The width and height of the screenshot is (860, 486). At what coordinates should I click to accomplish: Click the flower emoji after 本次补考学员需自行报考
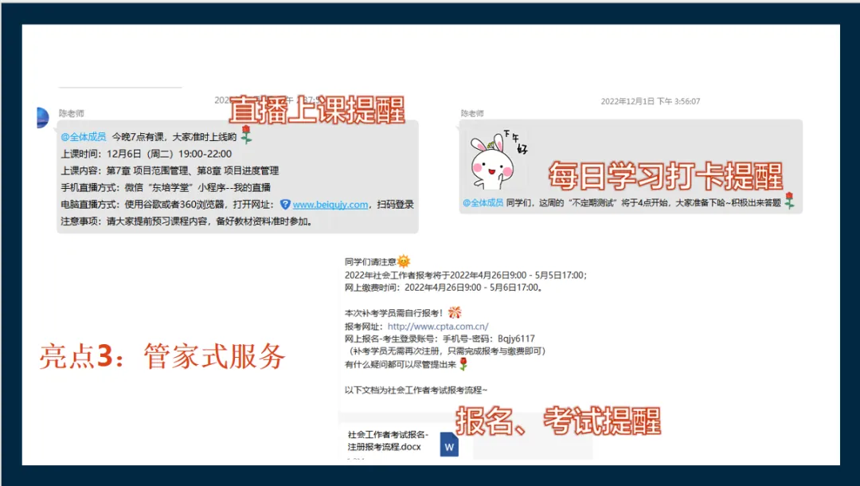(455, 312)
